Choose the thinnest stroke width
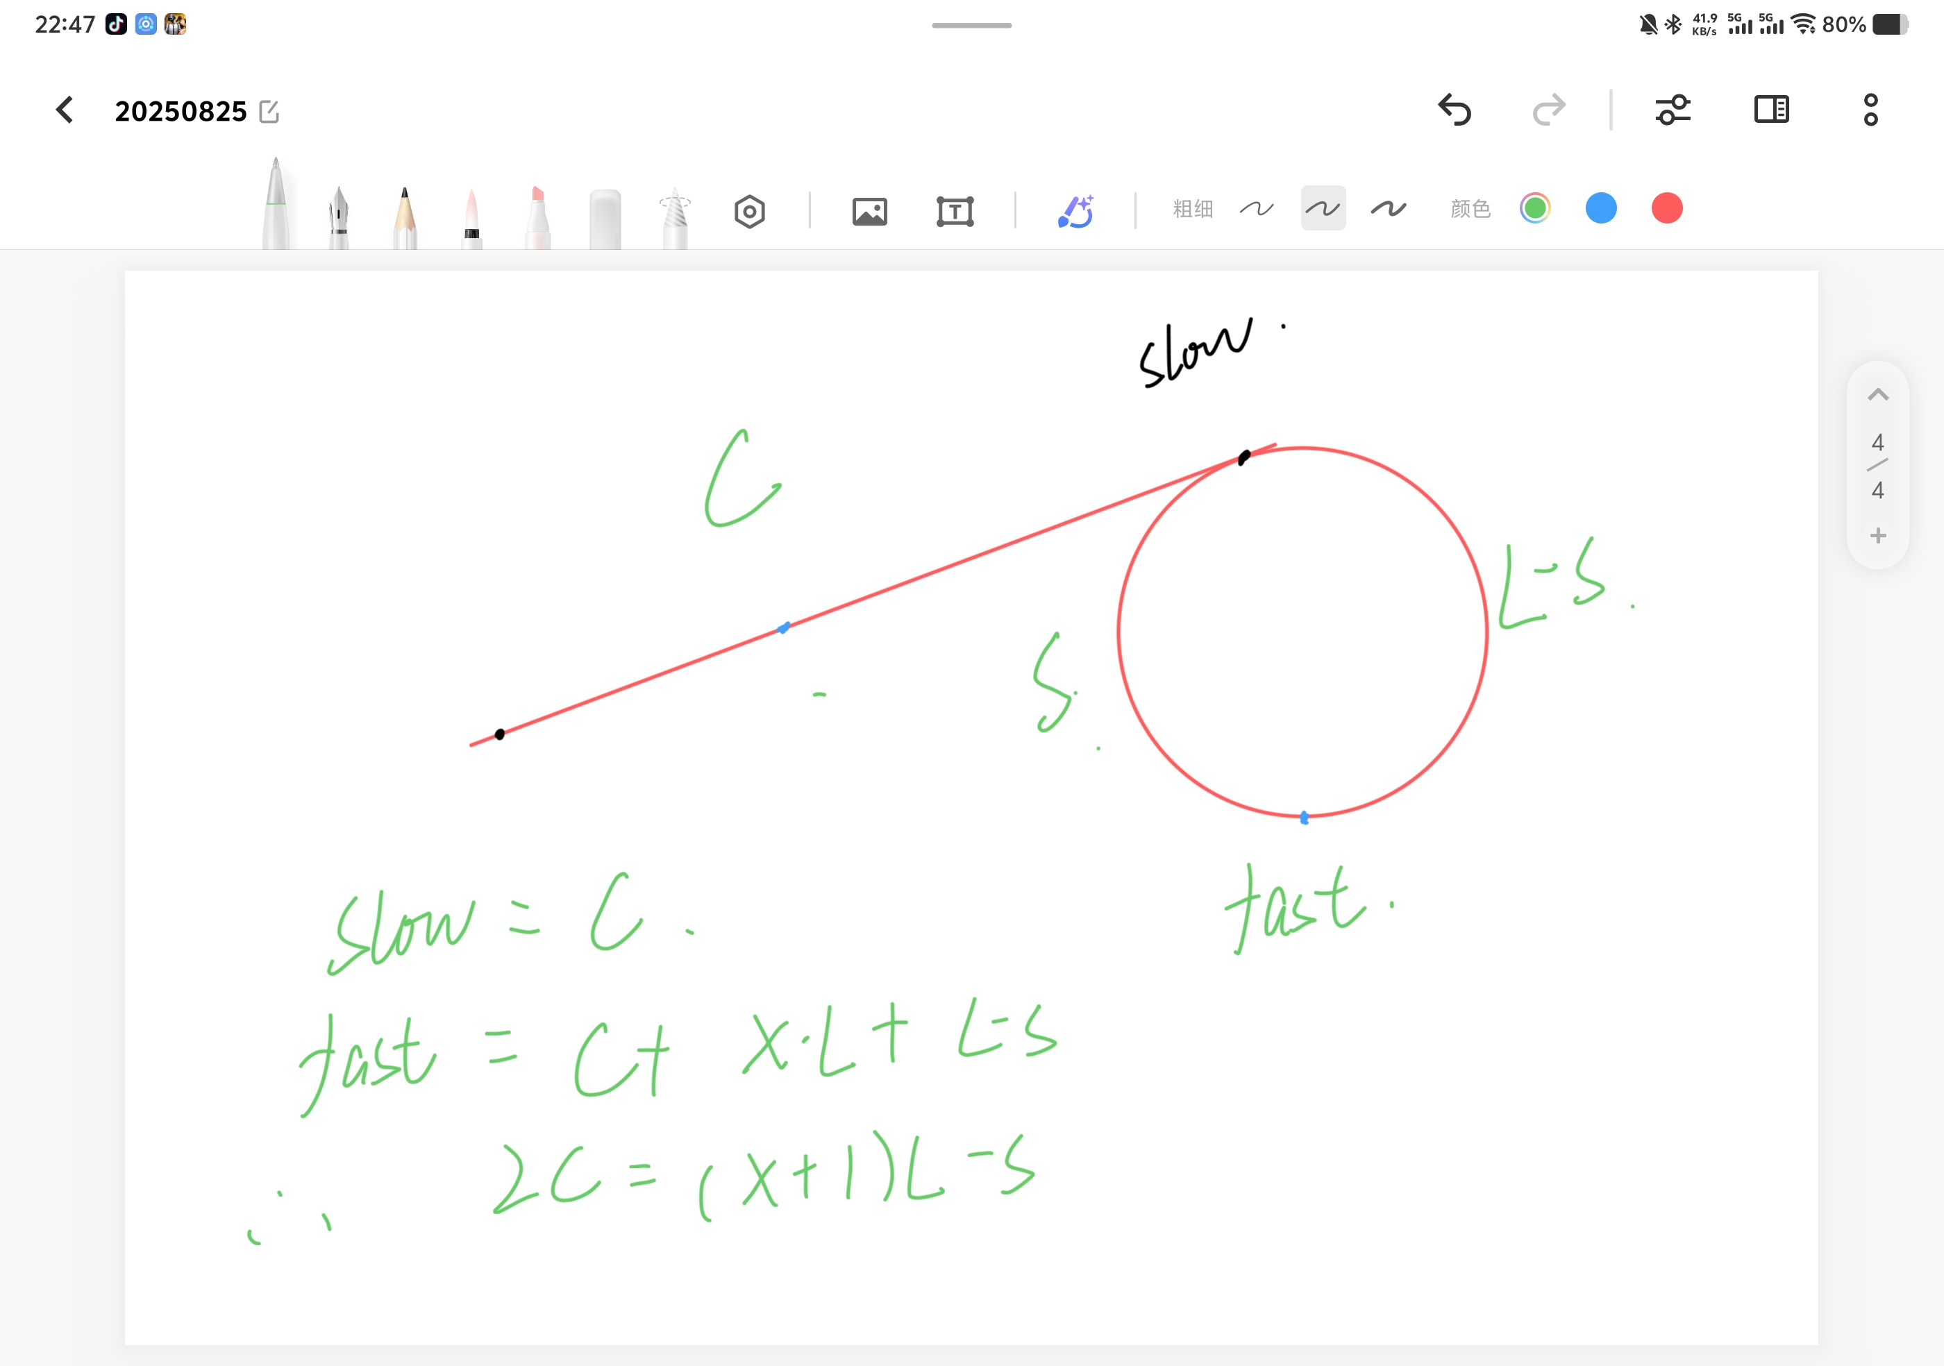 (x=1257, y=208)
